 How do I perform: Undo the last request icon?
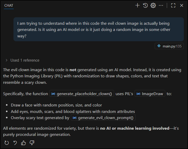[15, 143]
